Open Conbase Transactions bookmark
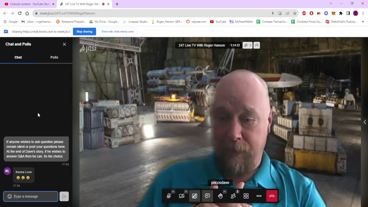This screenshot has height=207, width=368. point(272,22)
